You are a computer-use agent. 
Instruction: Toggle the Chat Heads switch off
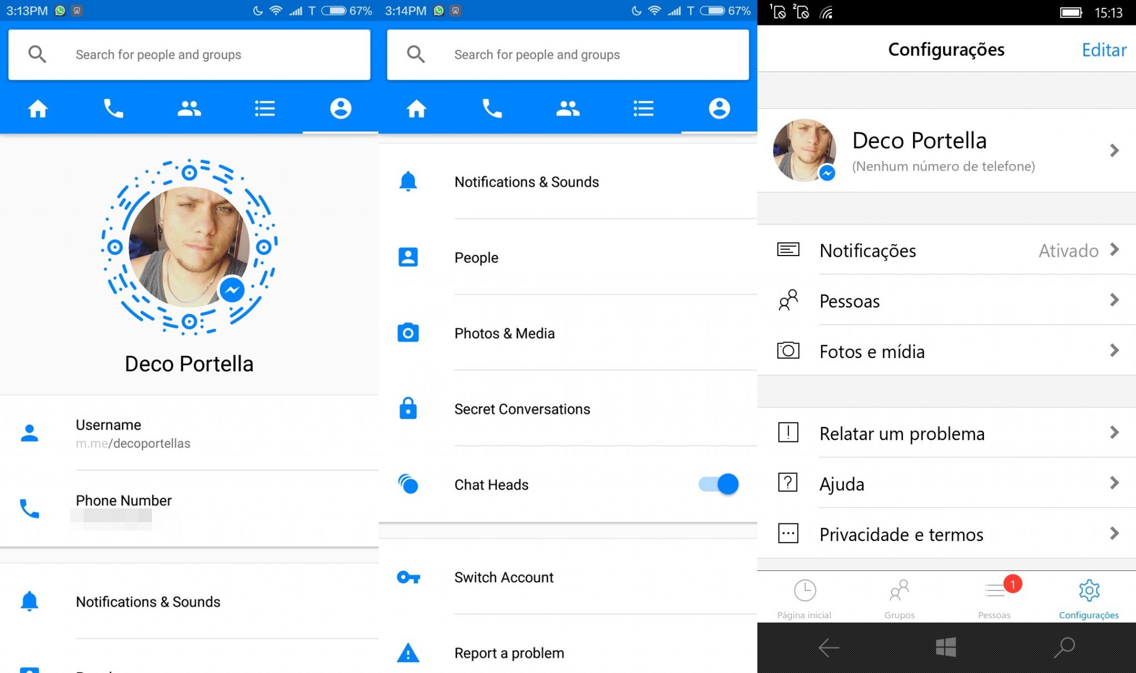pyautogui.click(x=719, y=484)
